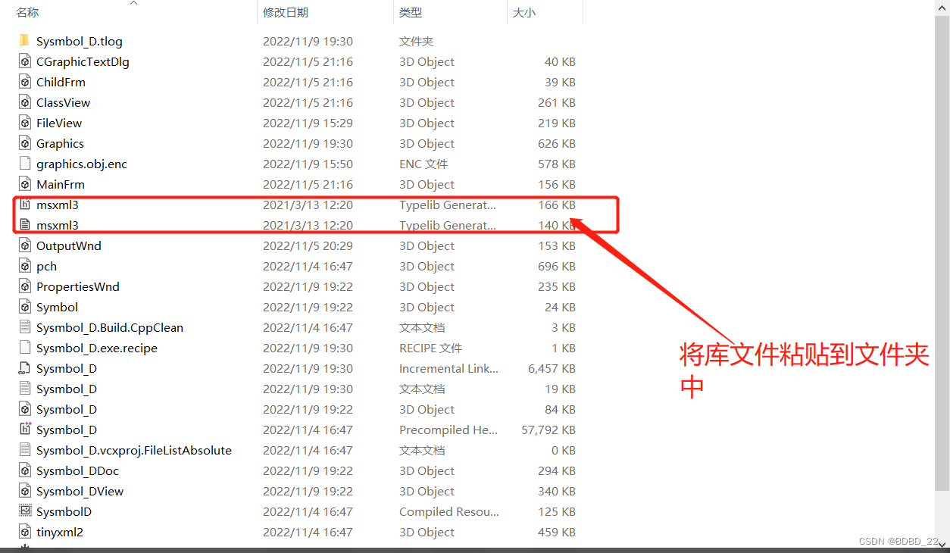
Task: Click the sort arrow above 名称 column
Action: point(134,4)
